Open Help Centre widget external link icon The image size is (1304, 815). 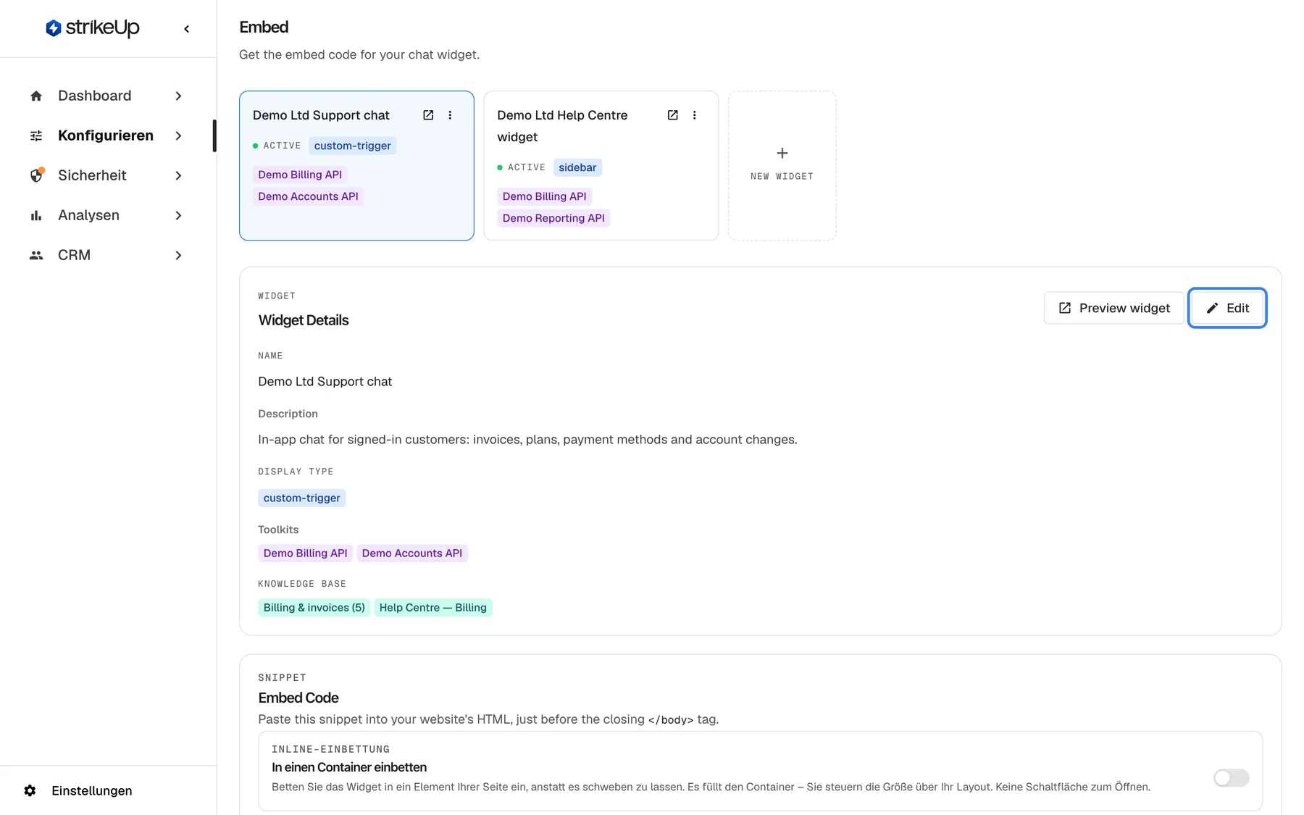673,115
